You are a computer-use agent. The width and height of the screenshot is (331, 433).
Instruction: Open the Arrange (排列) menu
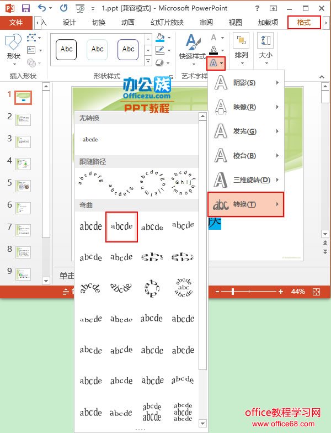click(x=241, y=49)
